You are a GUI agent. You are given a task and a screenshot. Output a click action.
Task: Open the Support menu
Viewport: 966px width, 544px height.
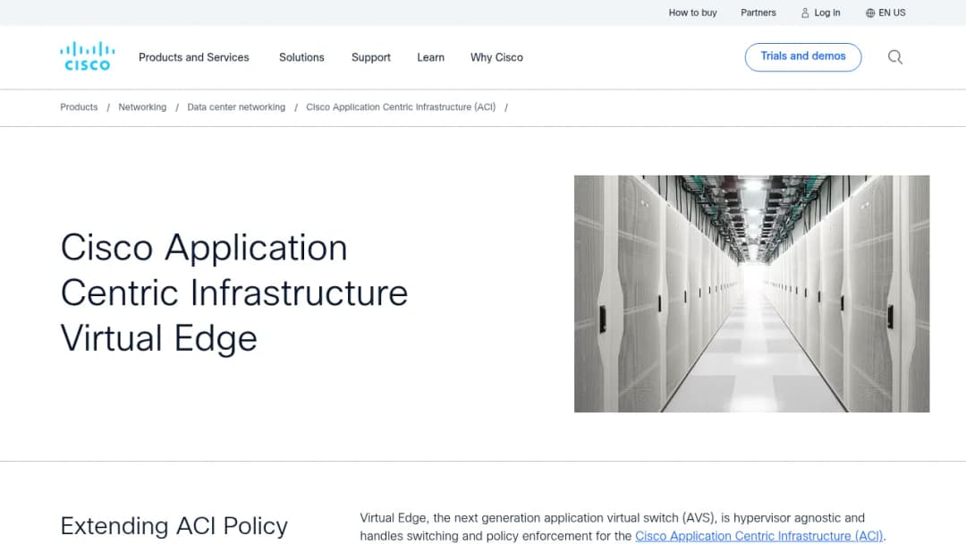click(x=371, y=57)
